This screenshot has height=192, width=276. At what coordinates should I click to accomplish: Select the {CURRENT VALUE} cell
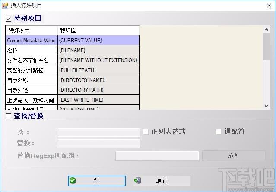tap(98, 40)
